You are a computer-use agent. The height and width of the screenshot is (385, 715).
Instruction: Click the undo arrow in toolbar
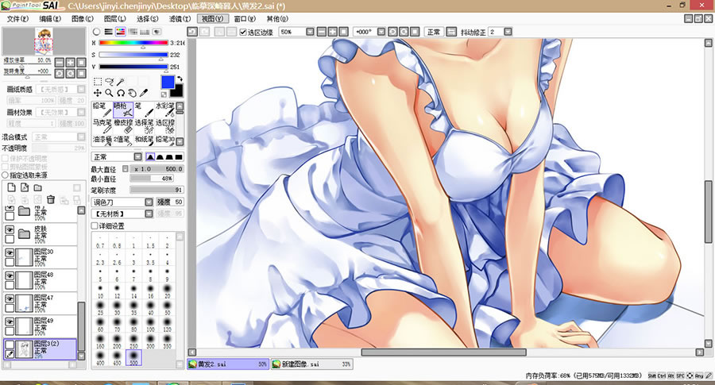click(x=192, y=32)
